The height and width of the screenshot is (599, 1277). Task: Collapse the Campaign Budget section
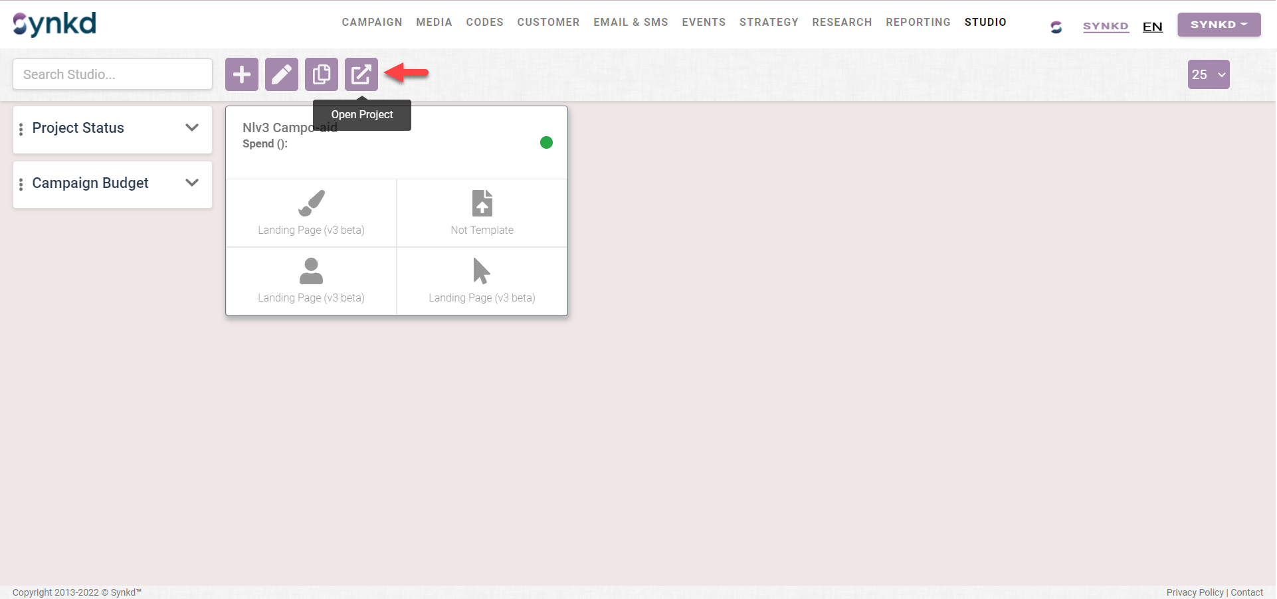(x=192, y=183)
